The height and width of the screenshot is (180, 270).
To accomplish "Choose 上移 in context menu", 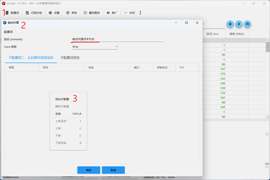I will [x=68, y=128].
